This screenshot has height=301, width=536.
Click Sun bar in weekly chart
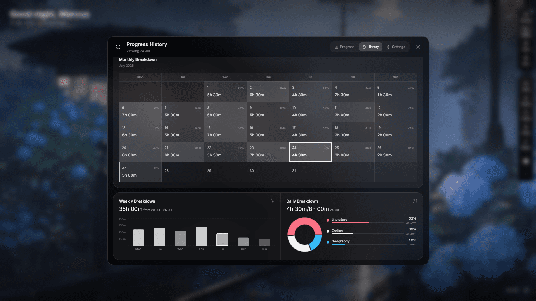[264, 242]
